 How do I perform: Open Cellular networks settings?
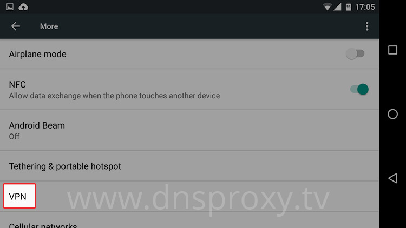pos(189,220)
